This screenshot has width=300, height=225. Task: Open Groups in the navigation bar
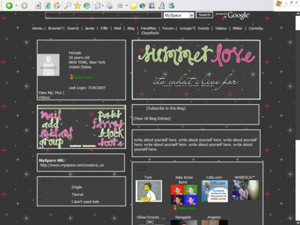[x=186, y=28]
